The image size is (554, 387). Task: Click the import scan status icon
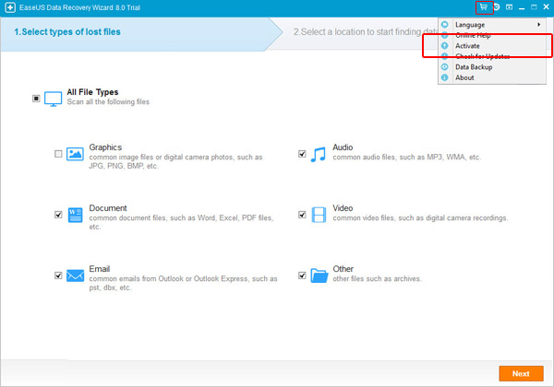pyautogui.click(x=497, y=7)
